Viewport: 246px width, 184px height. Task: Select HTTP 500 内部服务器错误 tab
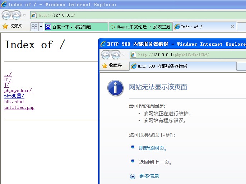(183, 66)
